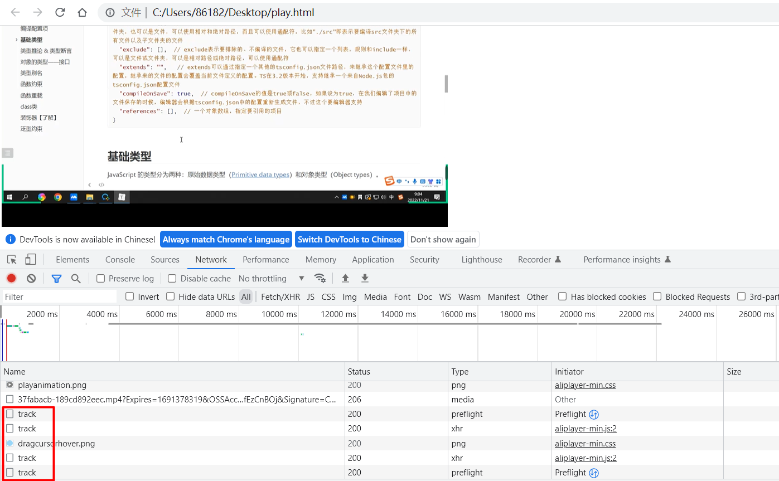This screenshot has width=779, height=481.
Task: Open the Sources tab
Action: click(x=165, y=259)
